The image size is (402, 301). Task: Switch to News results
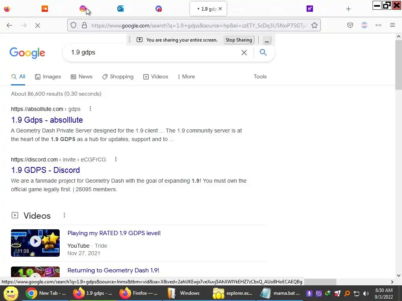82,76
